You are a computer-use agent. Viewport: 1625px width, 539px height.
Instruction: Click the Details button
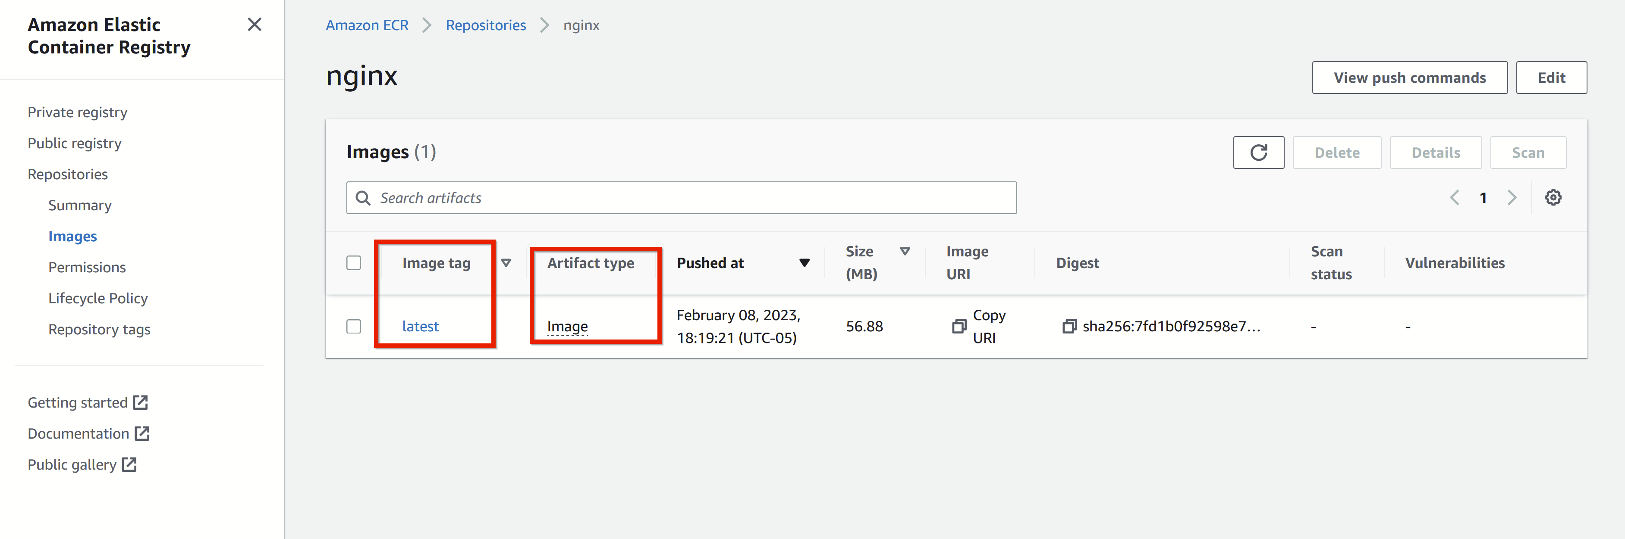click(1435, 153)
